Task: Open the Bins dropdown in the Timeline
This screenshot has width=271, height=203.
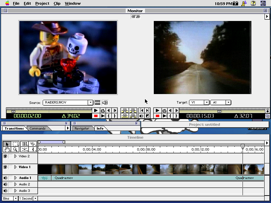Action: [10, 199]
